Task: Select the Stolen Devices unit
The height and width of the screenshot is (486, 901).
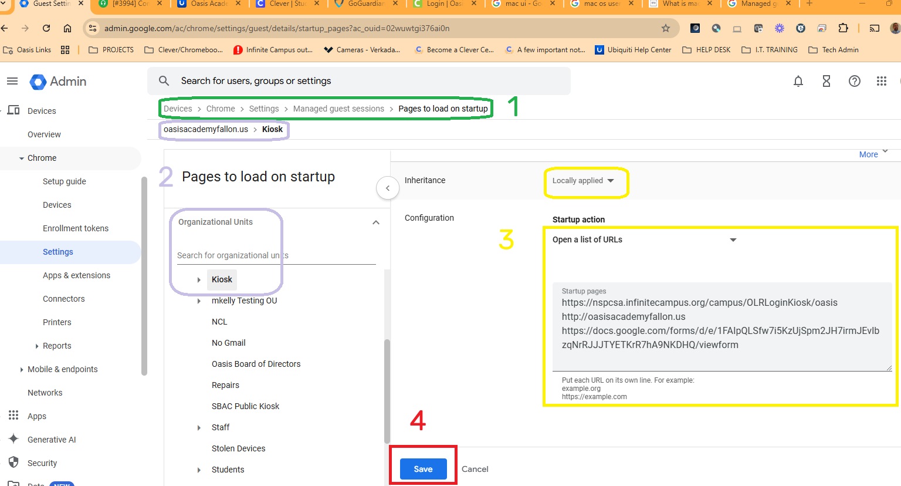Action: pos(239,448)
